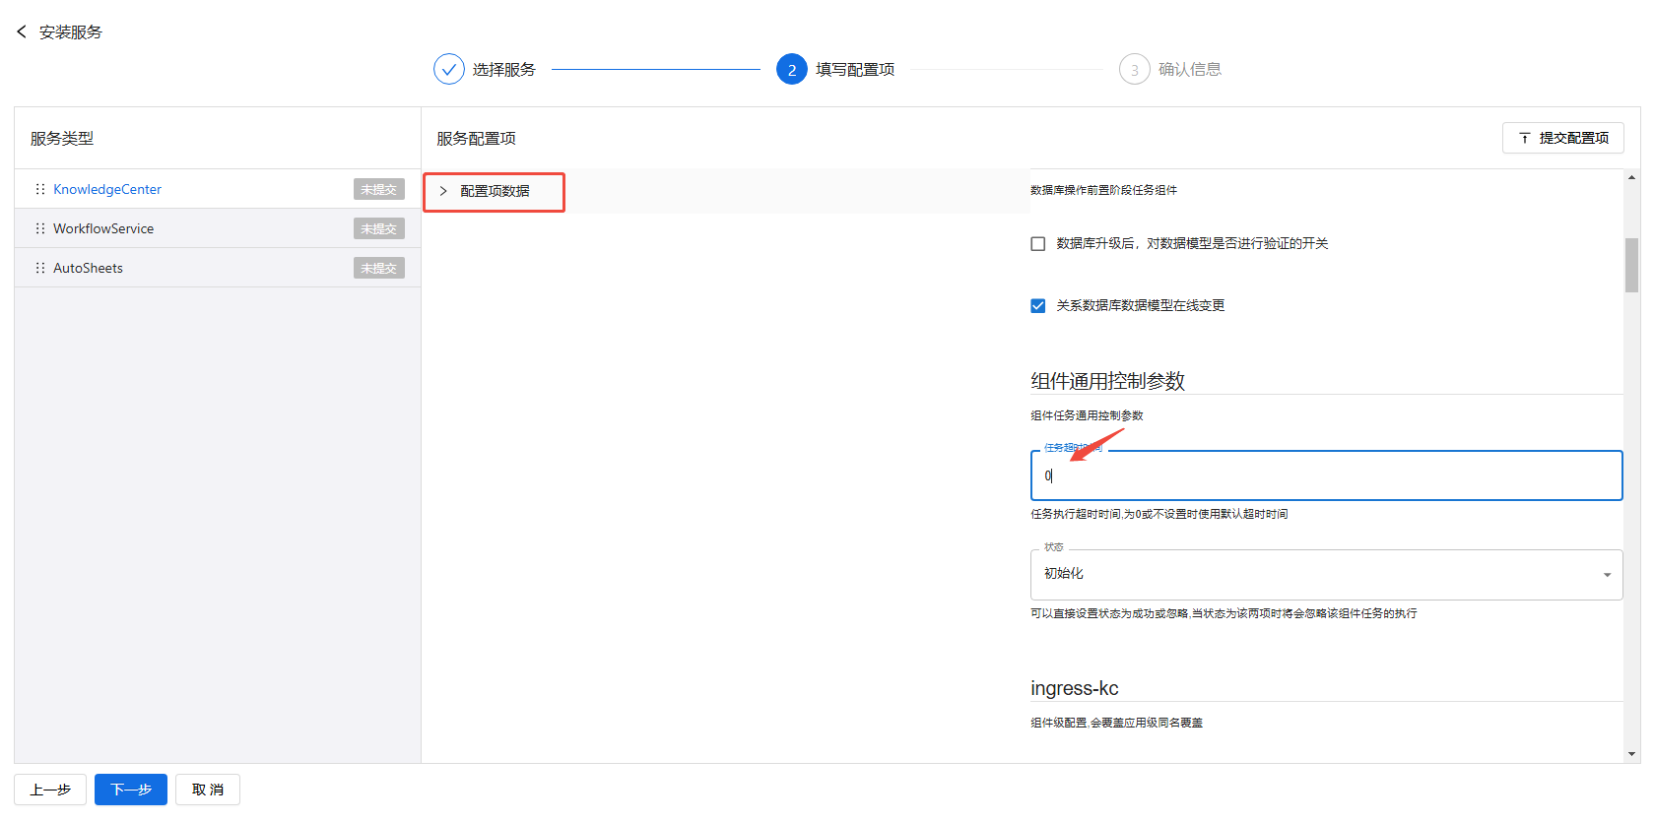Click the 安装服务 page title
The width and height of the screenshot is (1654, 822).
pos(71,32)
